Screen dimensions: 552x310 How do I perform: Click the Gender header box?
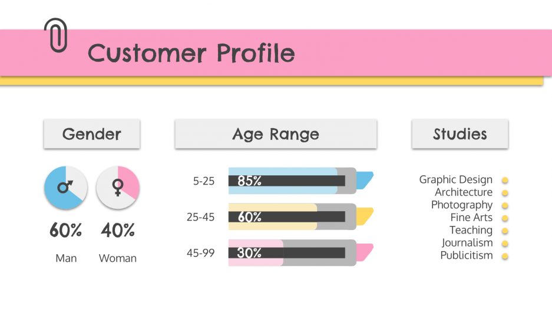point(92,134)
